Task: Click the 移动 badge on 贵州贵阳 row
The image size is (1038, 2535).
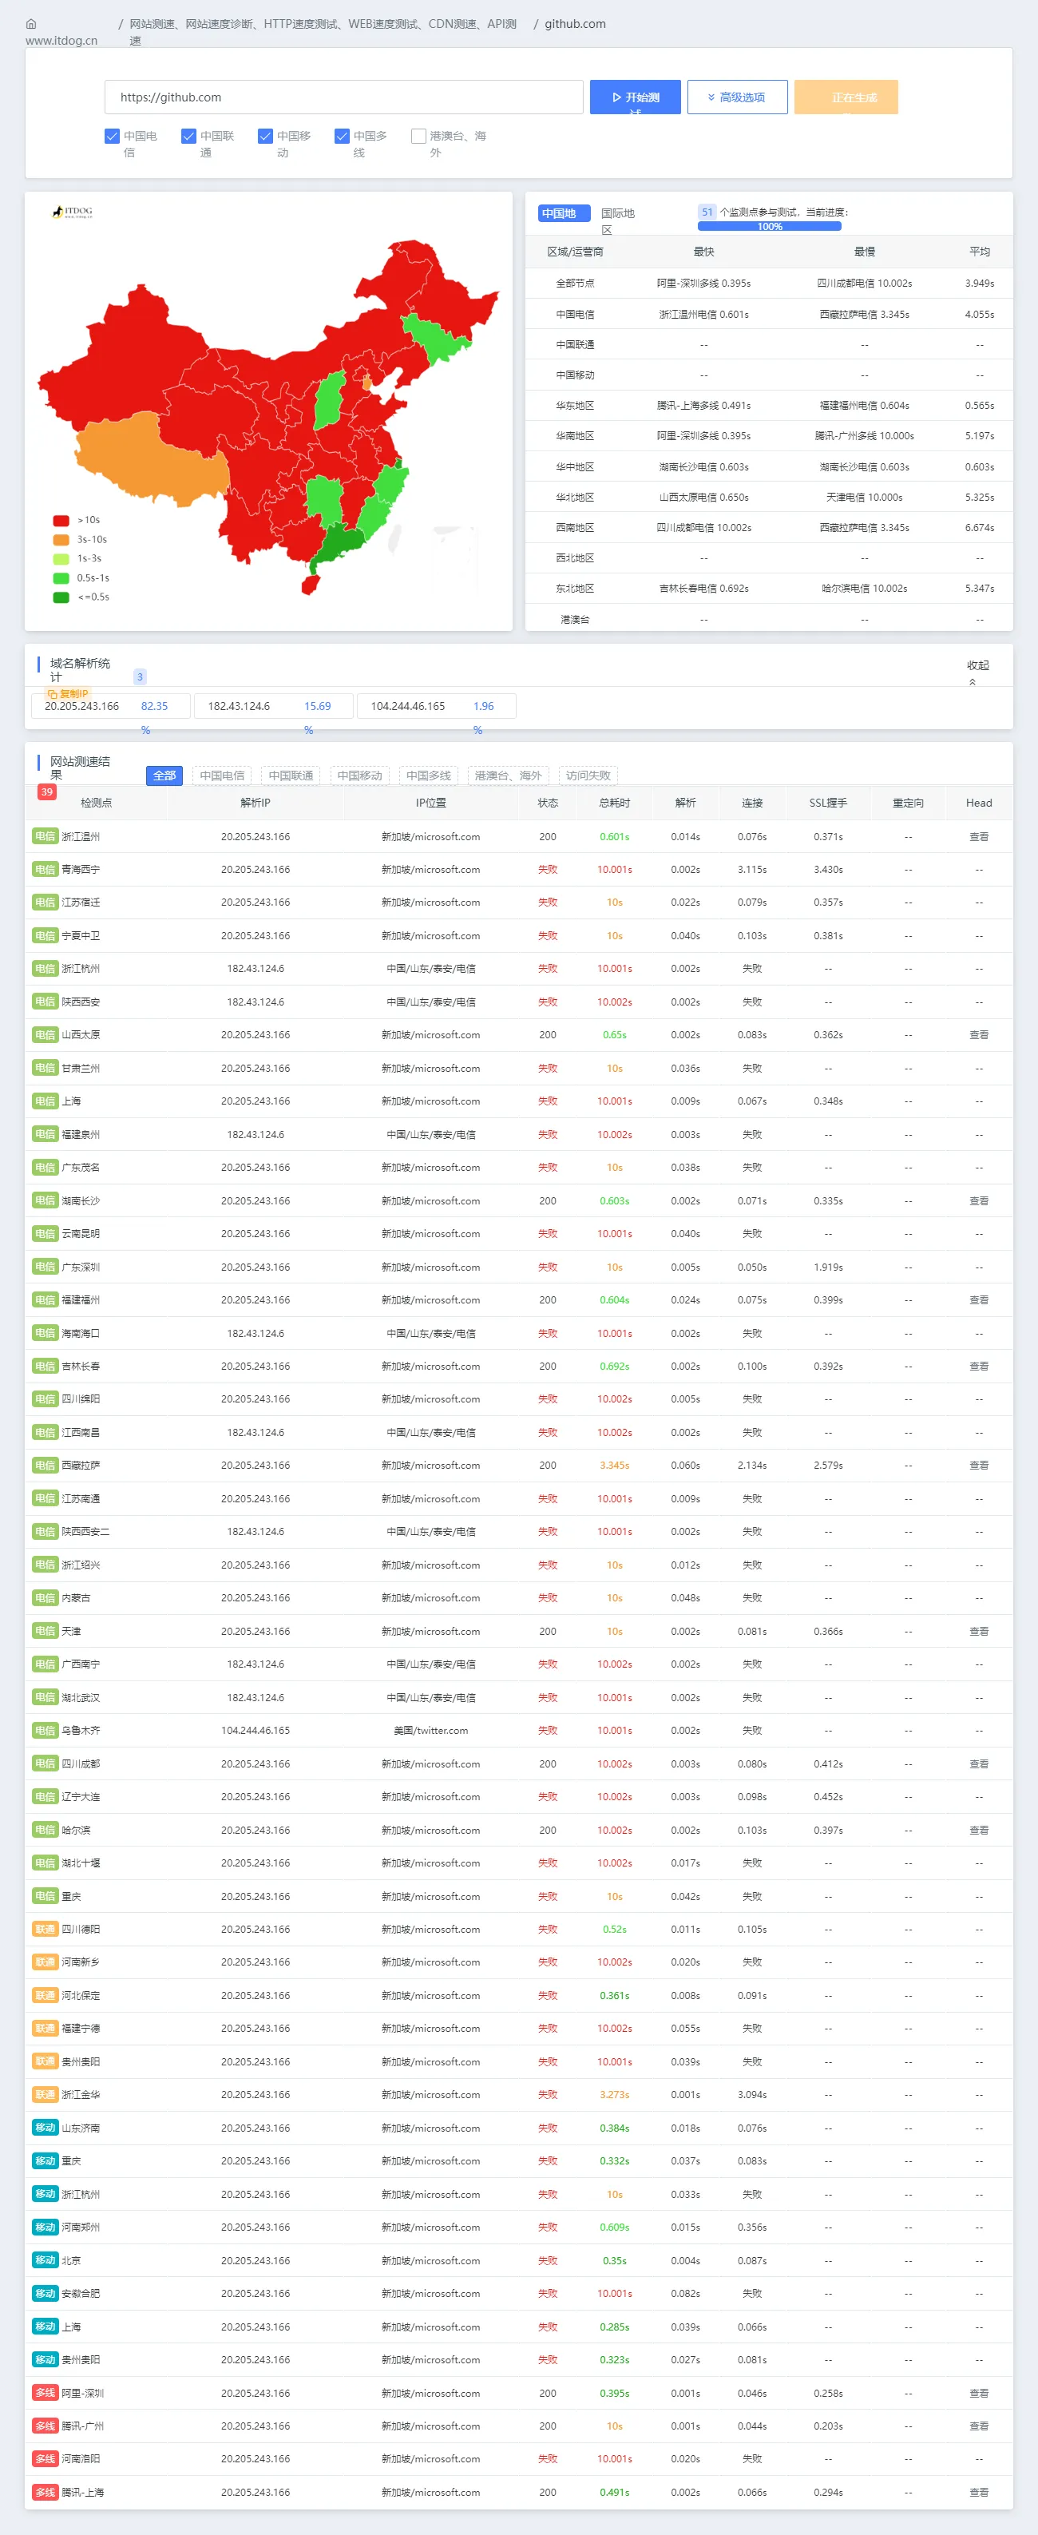Action: click(x=46, y=2360)
